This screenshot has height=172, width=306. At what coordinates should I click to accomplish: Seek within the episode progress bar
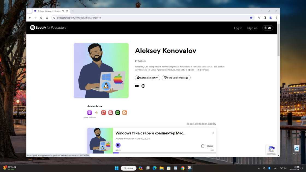click(164, 153)
